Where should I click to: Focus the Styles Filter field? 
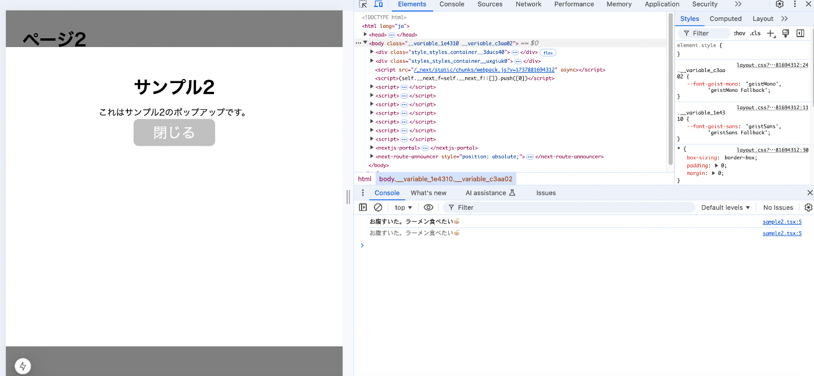pos(705,33)
